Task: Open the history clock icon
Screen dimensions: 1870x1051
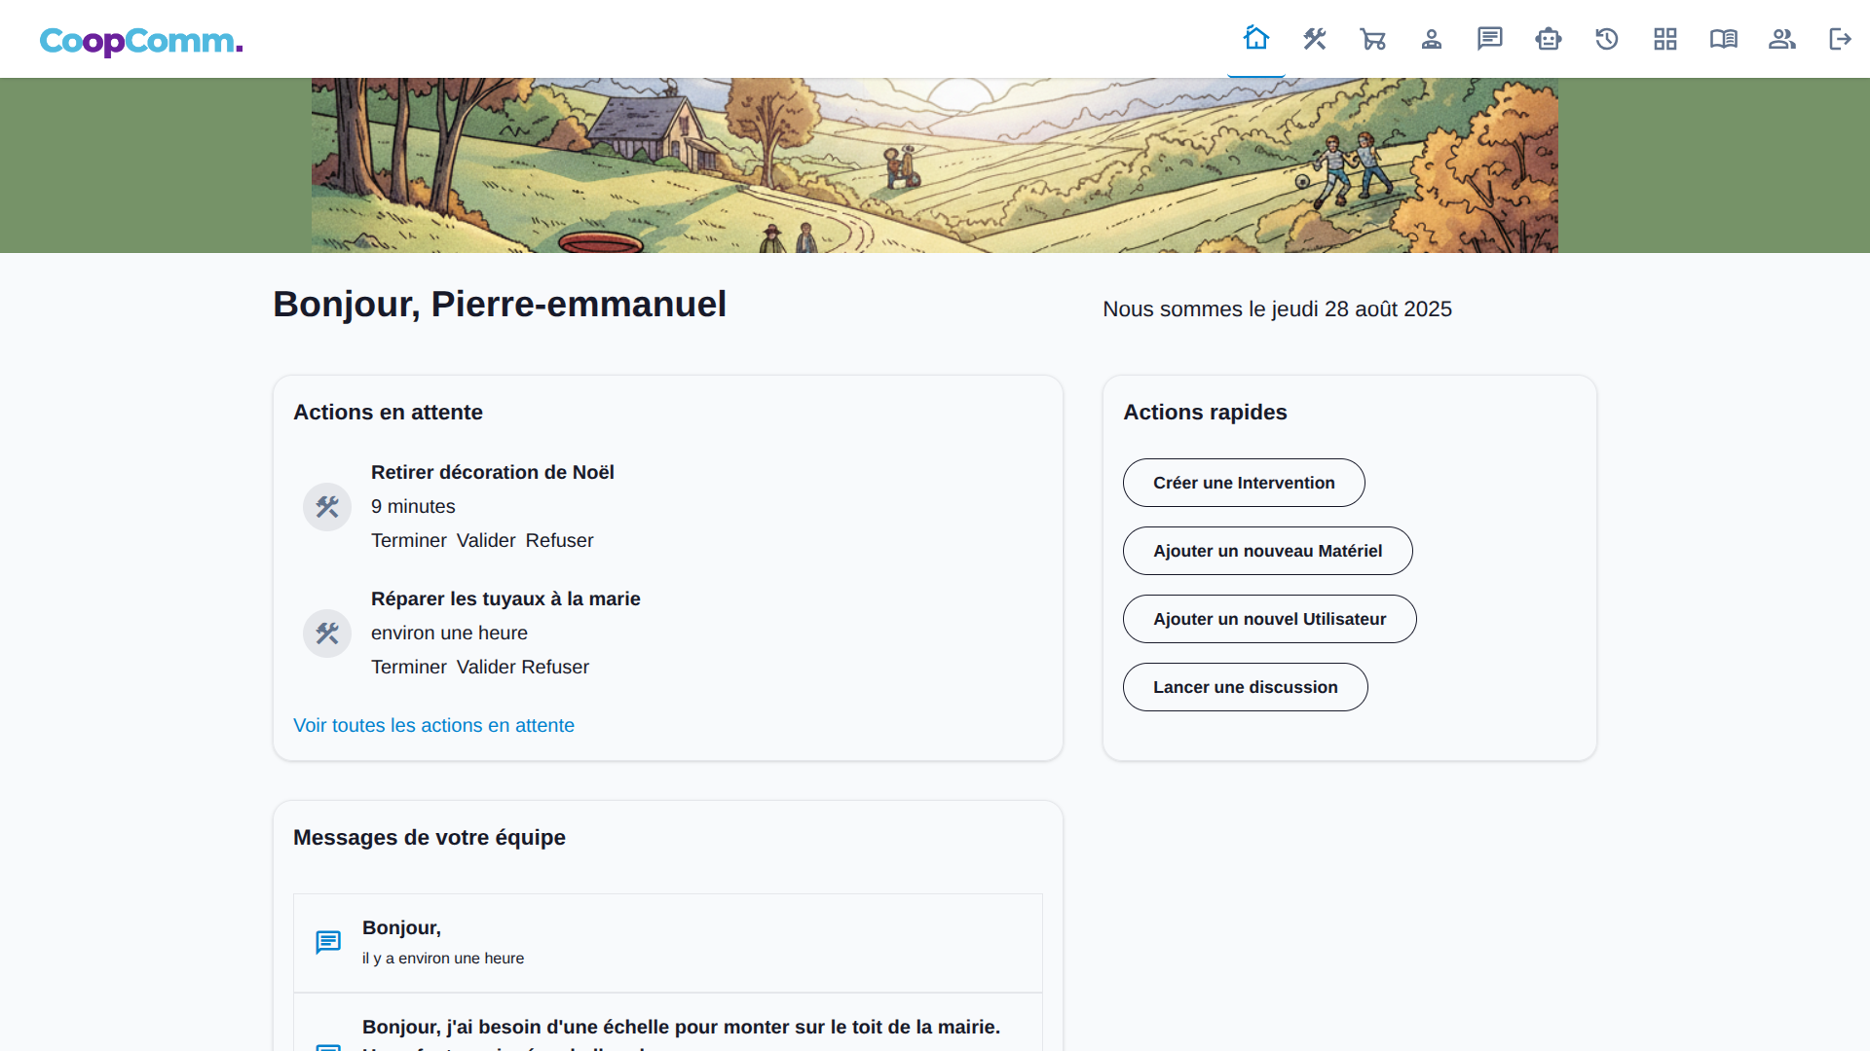Action: pos(1607,39)
